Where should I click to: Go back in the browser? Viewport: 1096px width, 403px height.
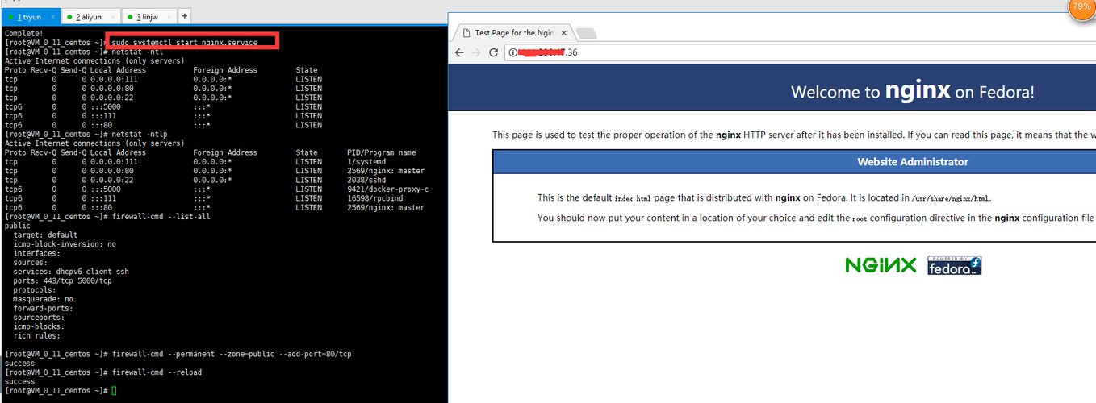459,52
